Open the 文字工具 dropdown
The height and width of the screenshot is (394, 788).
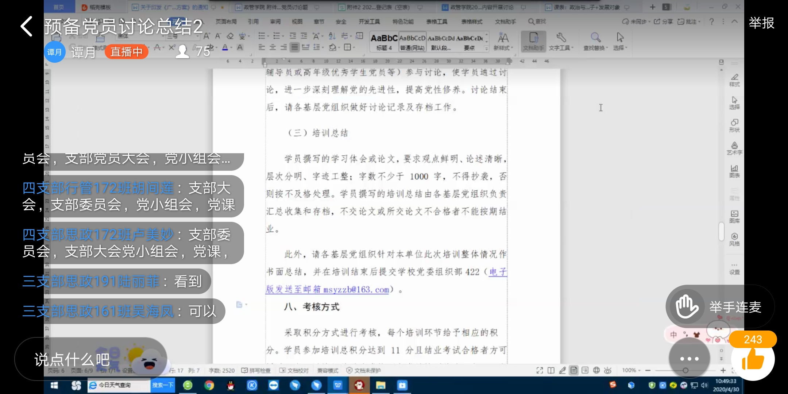[x=561, y=41]
